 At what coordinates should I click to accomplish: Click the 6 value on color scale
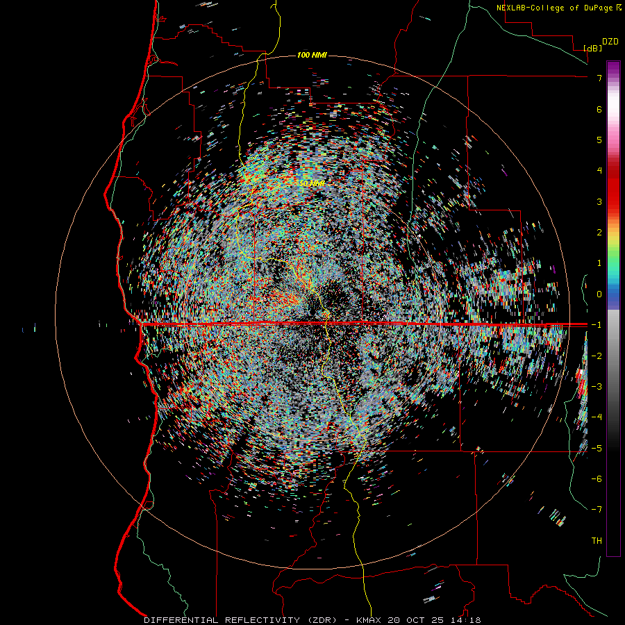pos(599,109)
